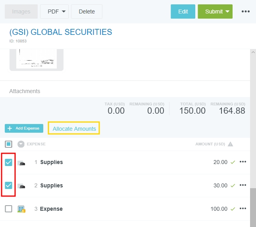Open ellipsis menu for 20.00 Supplies row

click(x=243, y=162)
